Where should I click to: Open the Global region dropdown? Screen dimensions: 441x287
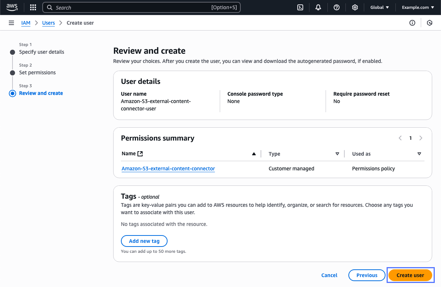380,7
